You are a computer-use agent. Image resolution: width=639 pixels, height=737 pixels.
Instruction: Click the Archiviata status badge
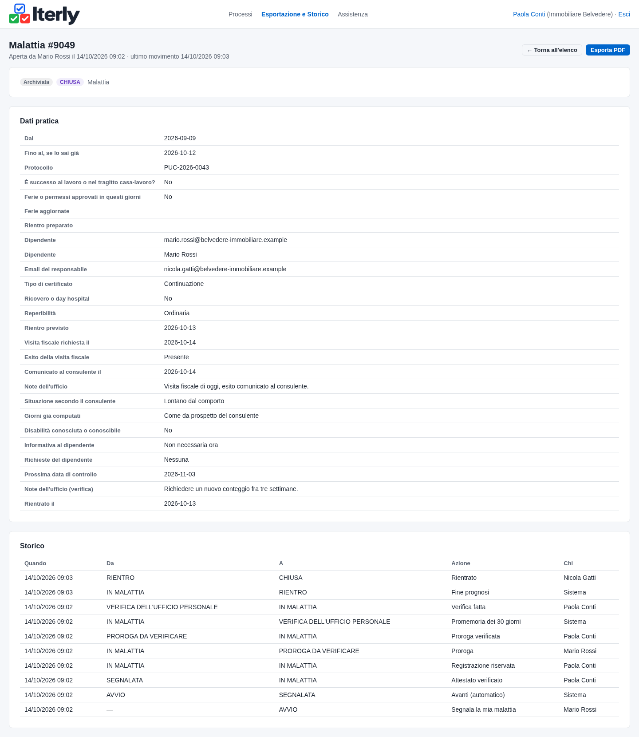pyautogui.click(x=36, y=82)
